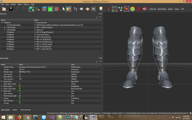
Task: Open the View menu
Action: [7, 4]
